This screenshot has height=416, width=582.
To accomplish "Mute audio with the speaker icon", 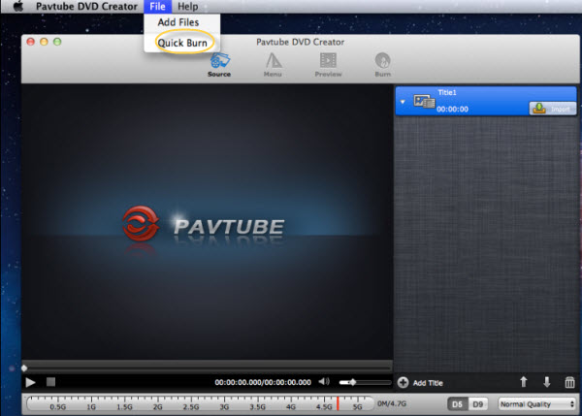I will pos(324,381).
